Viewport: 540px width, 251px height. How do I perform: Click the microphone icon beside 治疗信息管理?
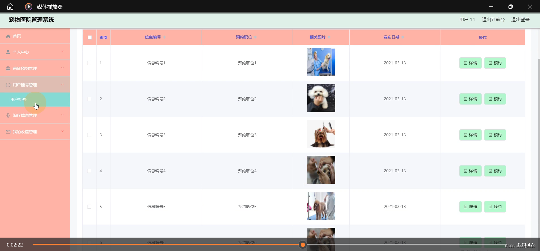8,115
